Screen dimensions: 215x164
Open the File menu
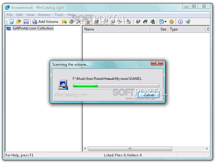(10, 14)
